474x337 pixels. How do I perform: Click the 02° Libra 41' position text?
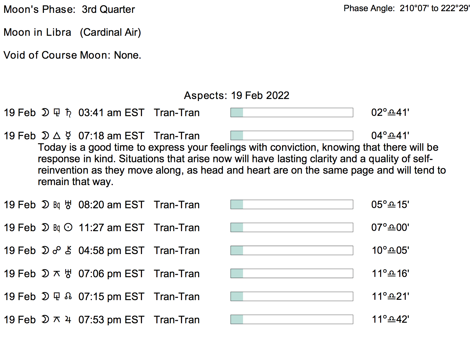point(390,112)
